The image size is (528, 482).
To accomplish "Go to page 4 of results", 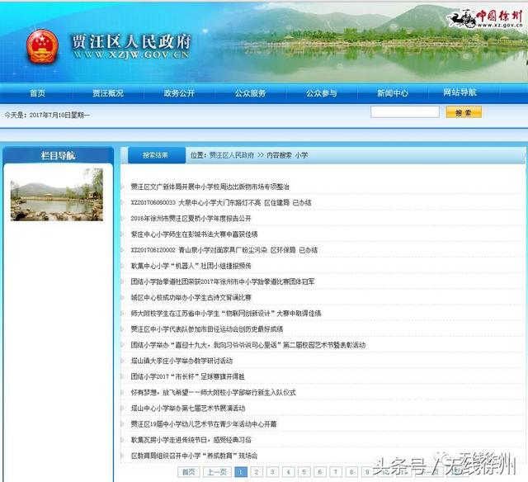I will pos(288,472).
